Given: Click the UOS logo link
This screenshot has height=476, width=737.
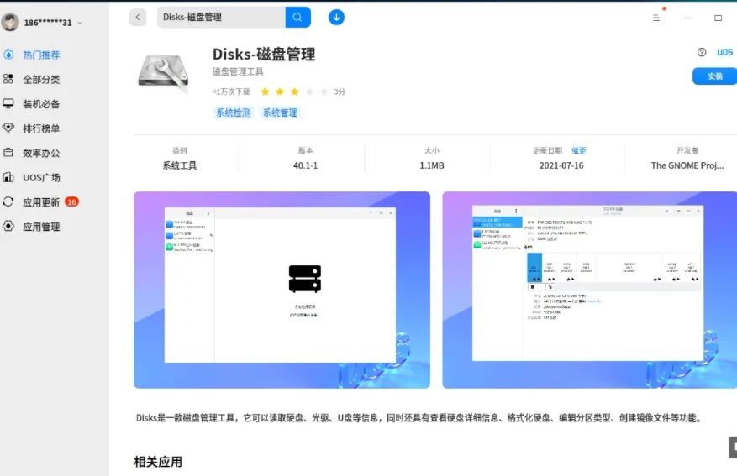Looking at the screenshot, I should (724, 52).
